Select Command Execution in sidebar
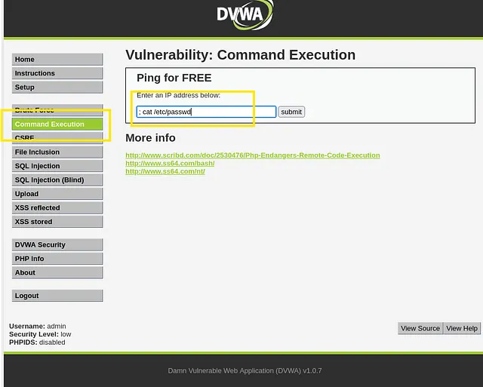 57,124
